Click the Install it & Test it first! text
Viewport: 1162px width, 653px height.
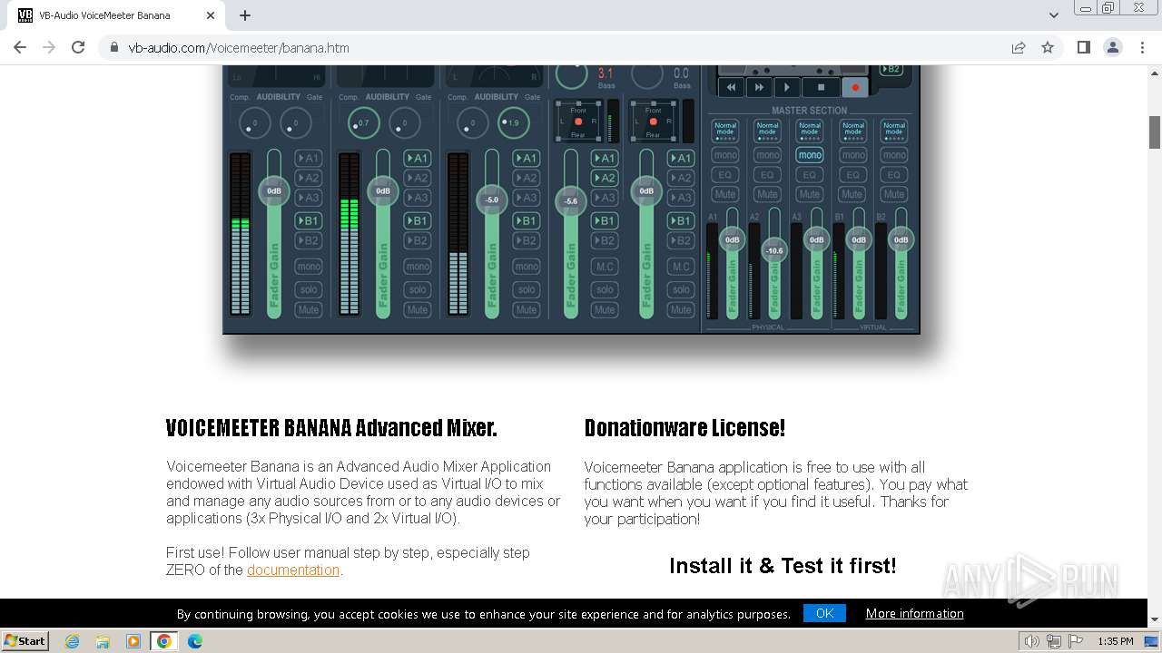coord(783,566)
